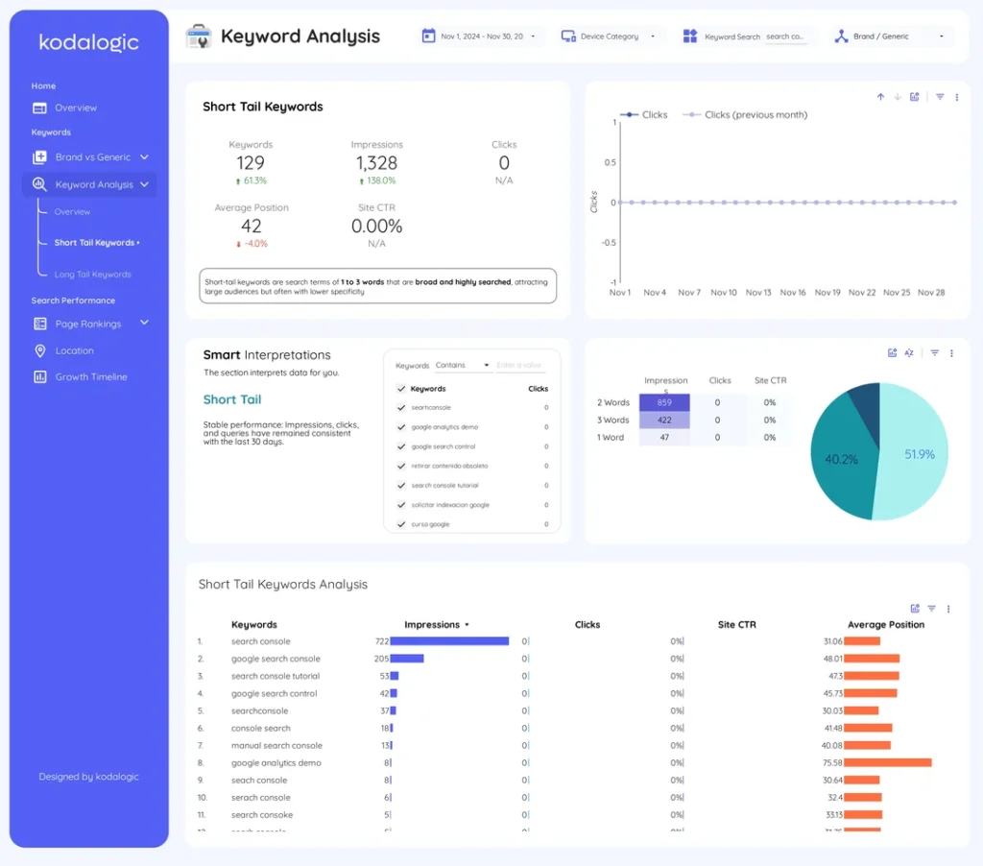Click the Keyword Search grid icon
The image size is (983, 866).
tap(689, 35)
